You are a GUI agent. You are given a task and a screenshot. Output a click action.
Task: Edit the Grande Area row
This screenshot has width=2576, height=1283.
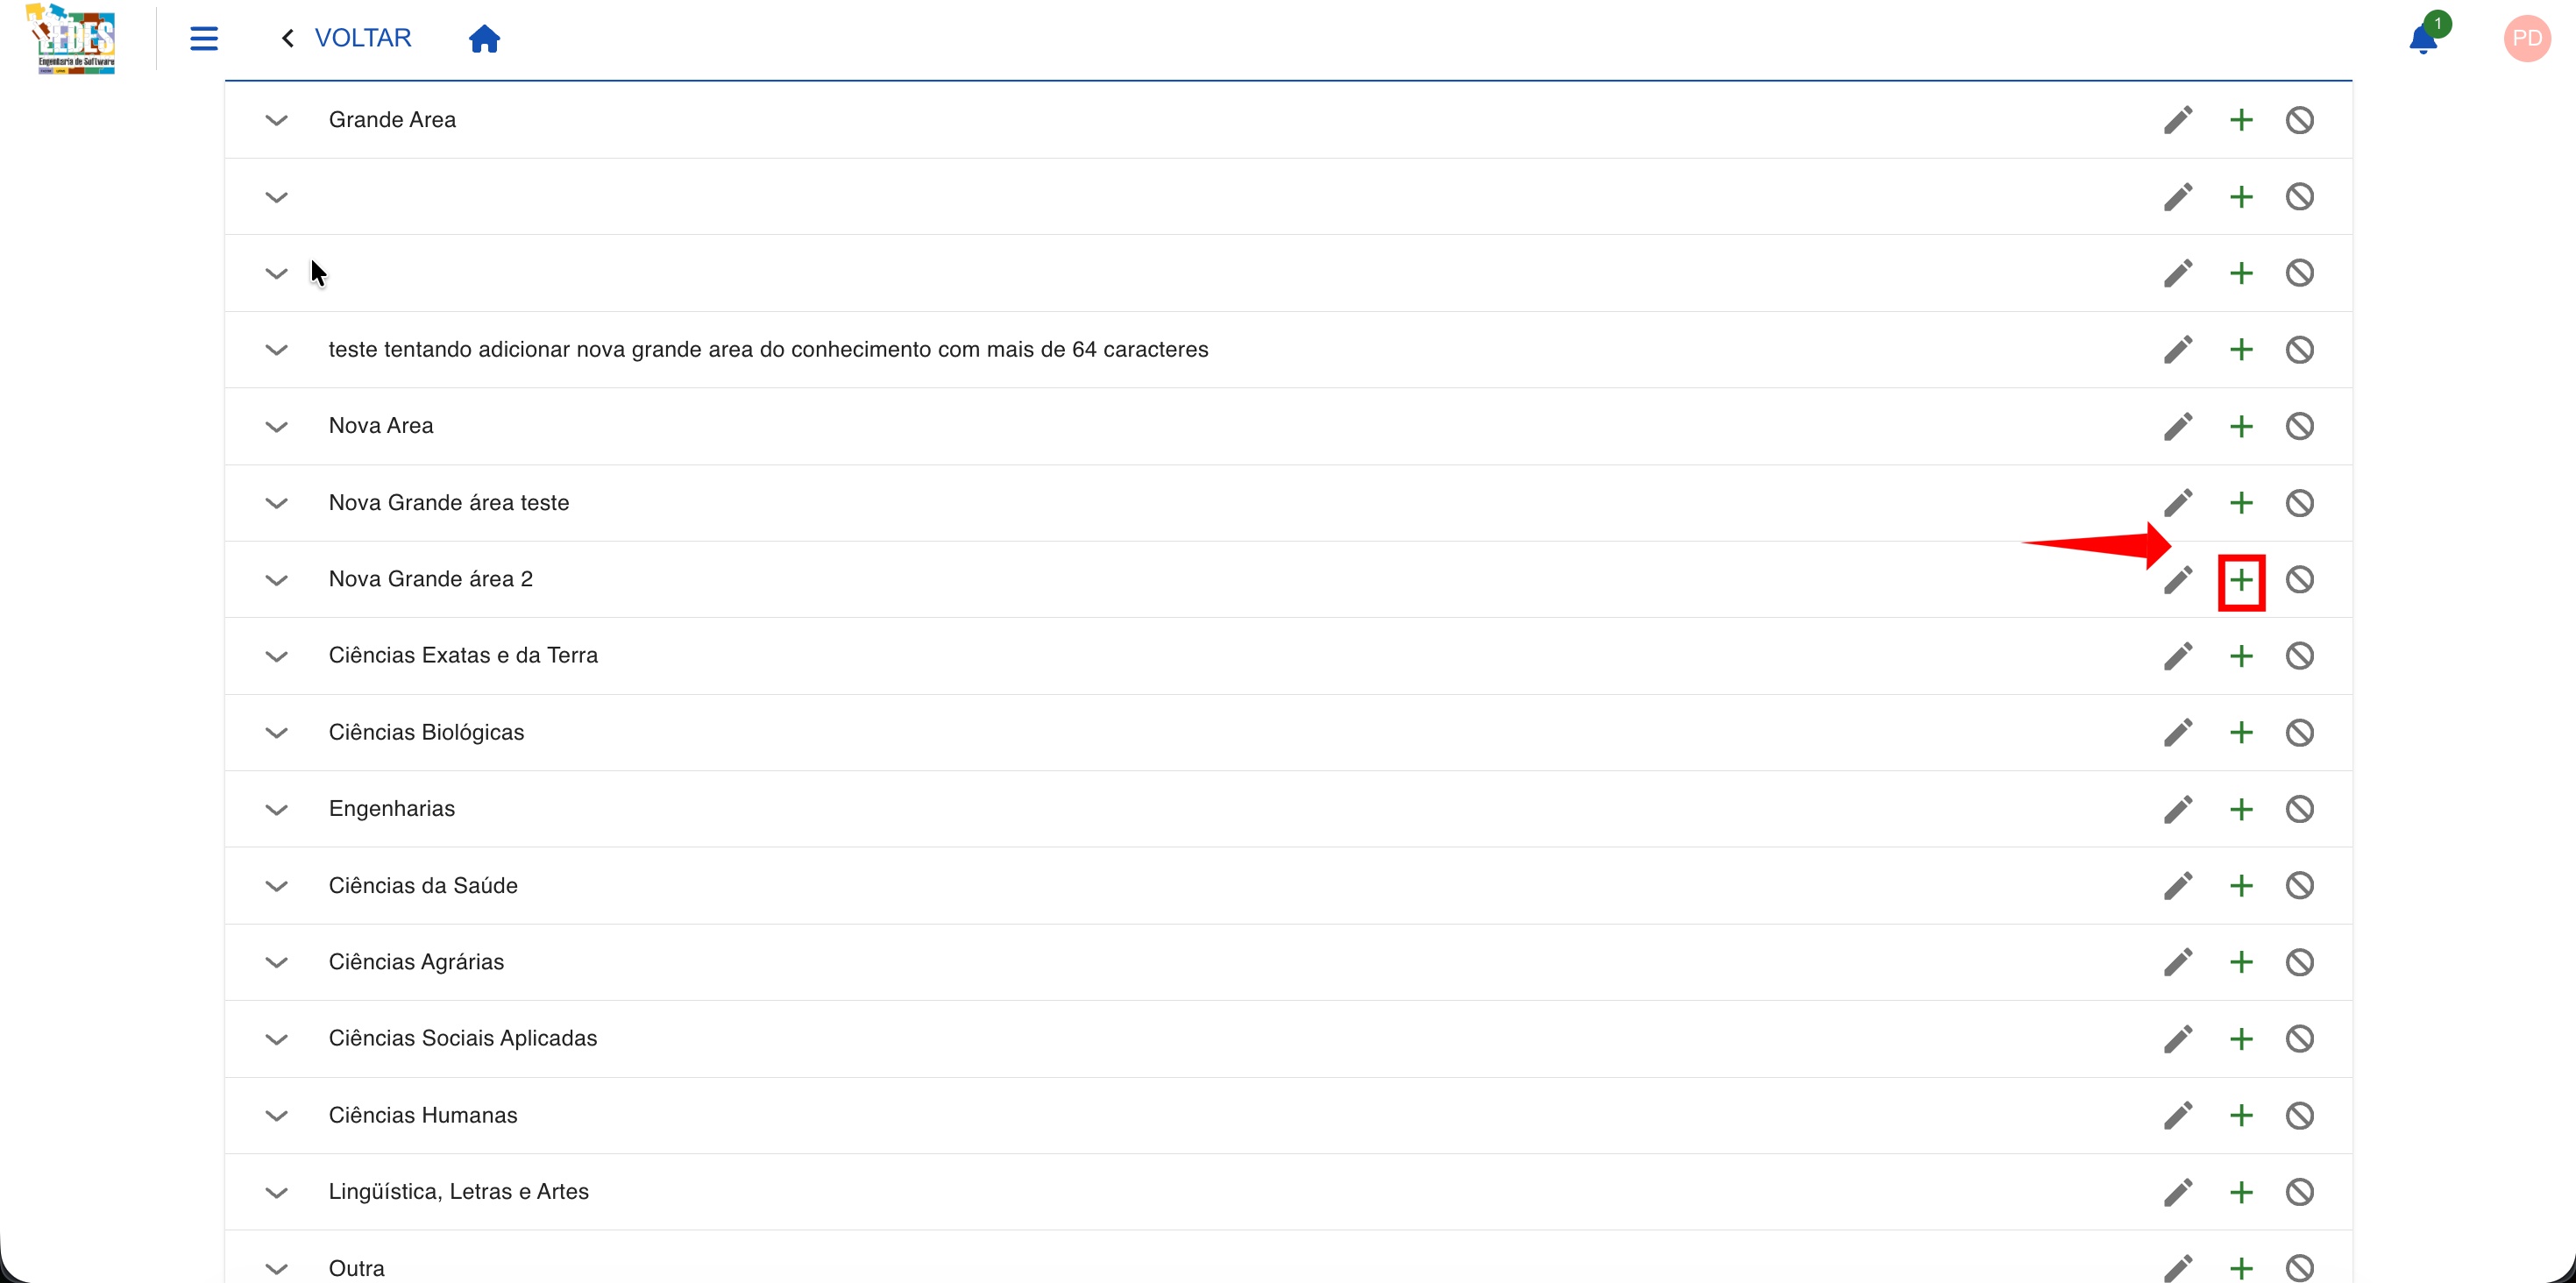(x=2178, y=120)
